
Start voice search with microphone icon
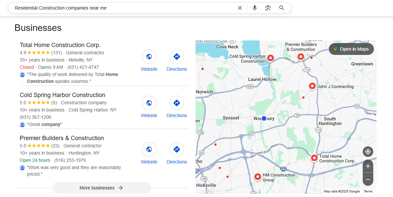coord(254,8)
